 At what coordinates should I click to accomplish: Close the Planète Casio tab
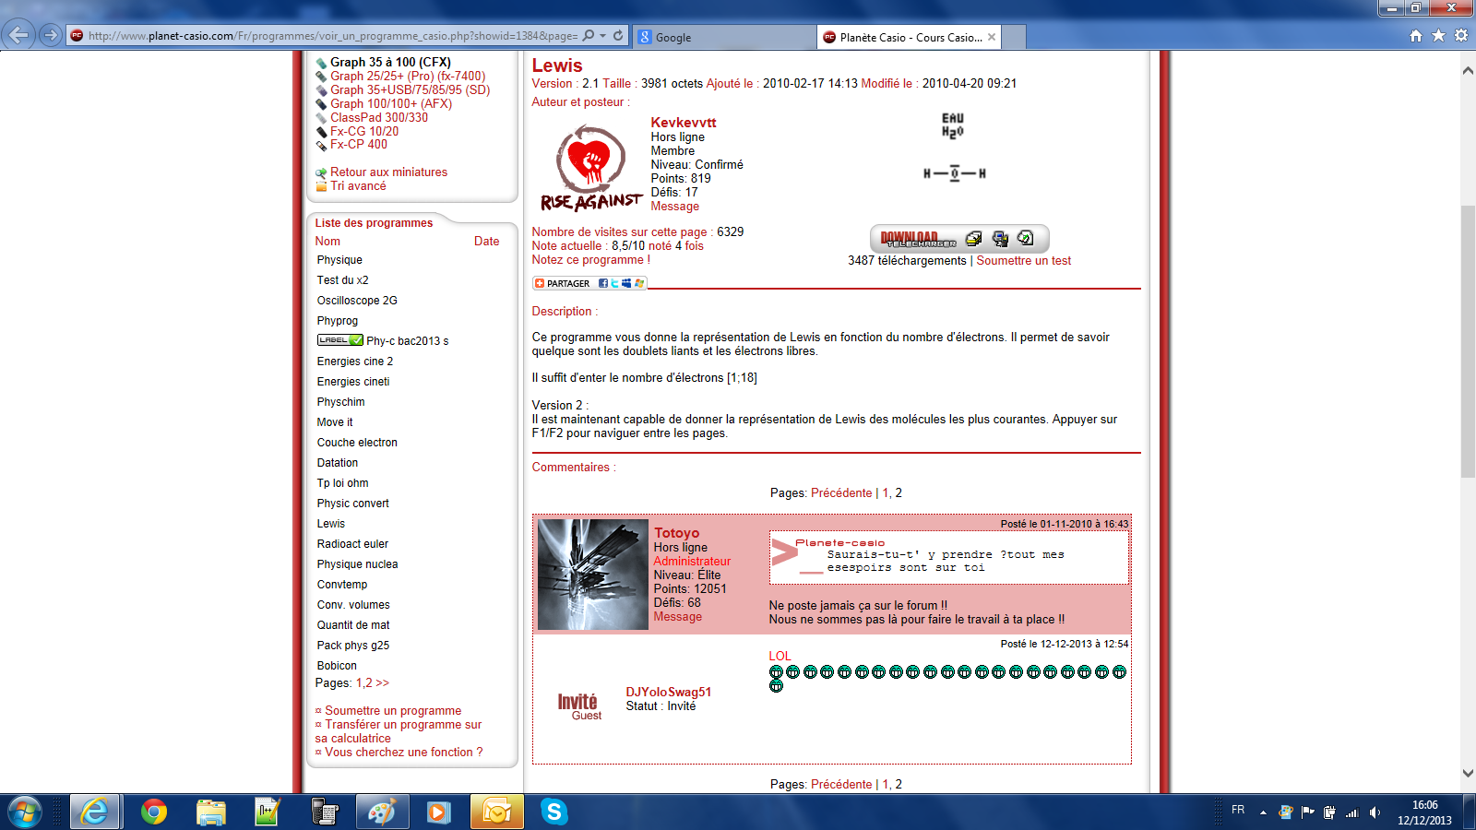992,37
